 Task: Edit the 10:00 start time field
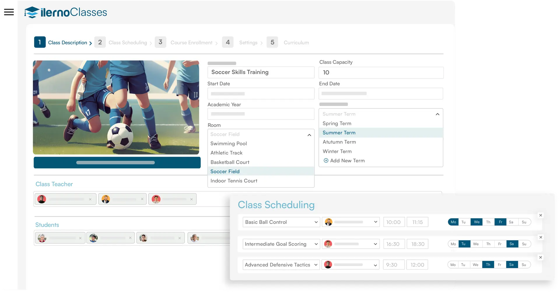click(x=394, y=222)
